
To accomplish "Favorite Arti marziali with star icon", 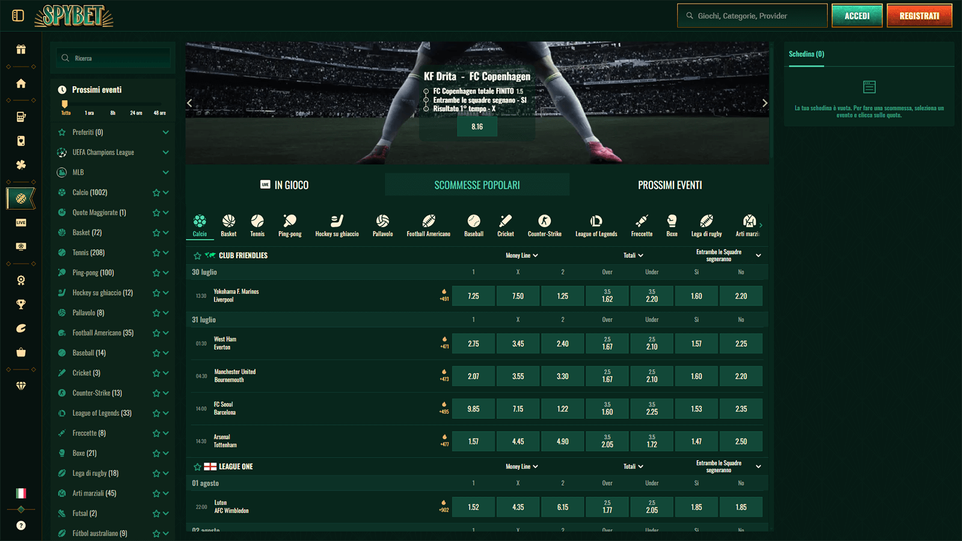I will pyautogui.click(x=156, y=494).
